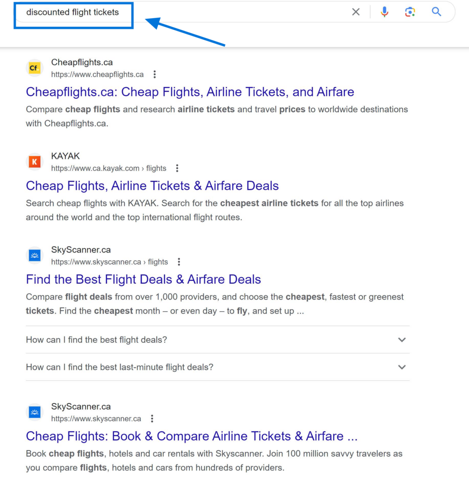Open the three-dot menu for the first SkyScanner result
The width and height of the screenshot is (469, 477).
pos(179,262)
